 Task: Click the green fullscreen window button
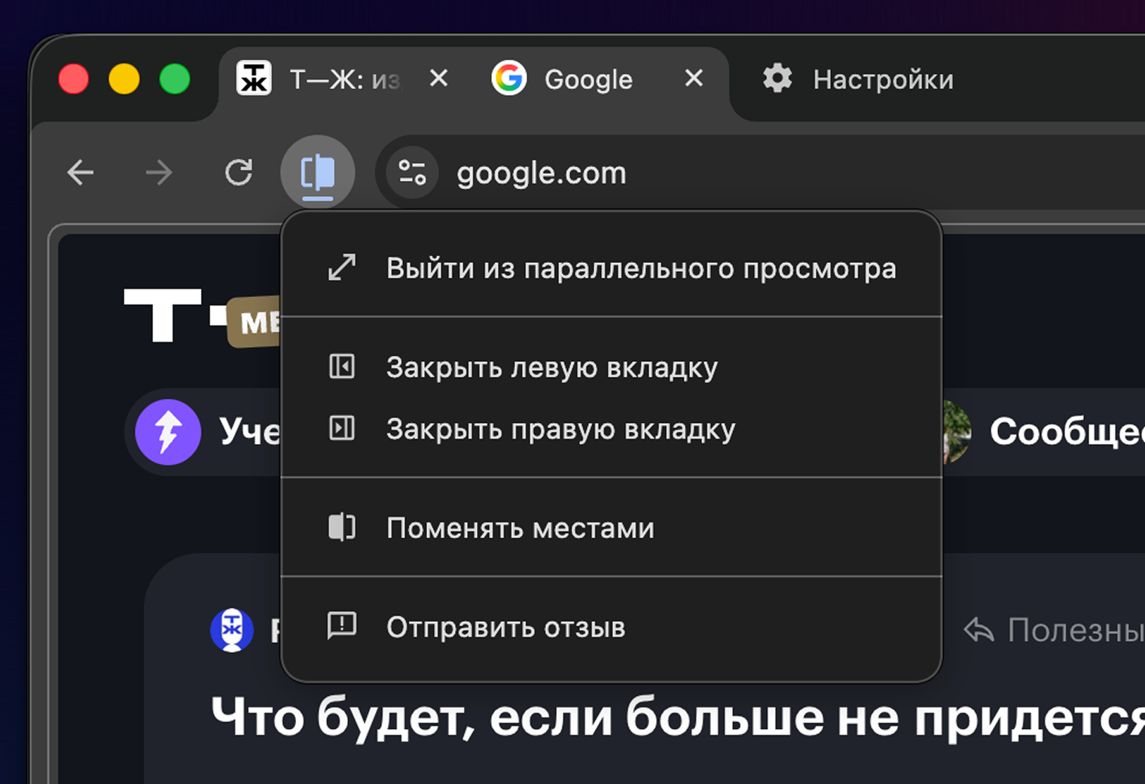175,78
